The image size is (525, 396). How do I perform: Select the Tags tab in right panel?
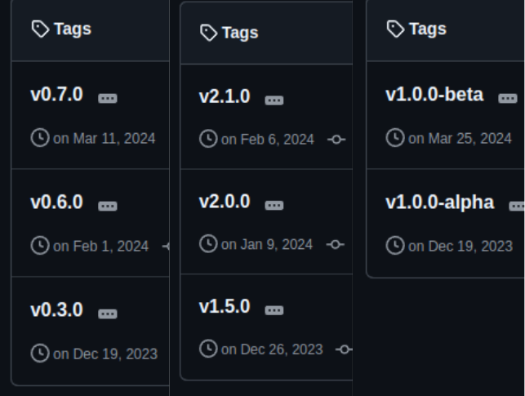pyautogui.click(x=416, y=29)
